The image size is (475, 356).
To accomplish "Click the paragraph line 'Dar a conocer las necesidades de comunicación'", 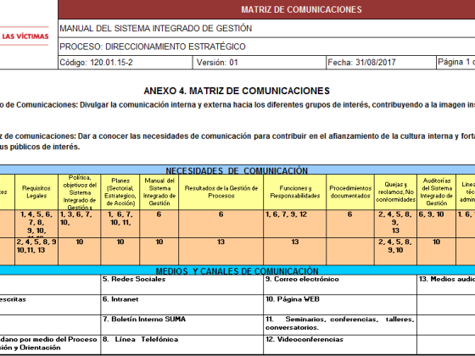I will 237,136.
